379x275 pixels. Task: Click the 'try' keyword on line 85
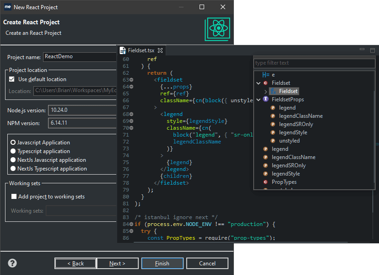pyautogui.click(x=146, y=231)
